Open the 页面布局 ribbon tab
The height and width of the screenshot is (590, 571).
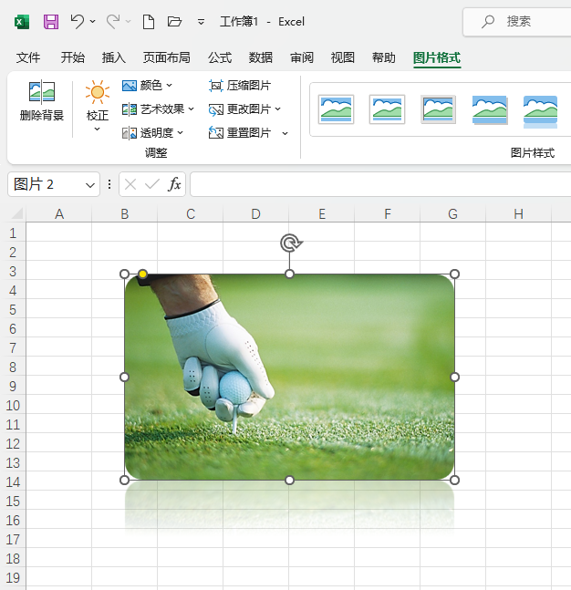click(x=166, y=57)
